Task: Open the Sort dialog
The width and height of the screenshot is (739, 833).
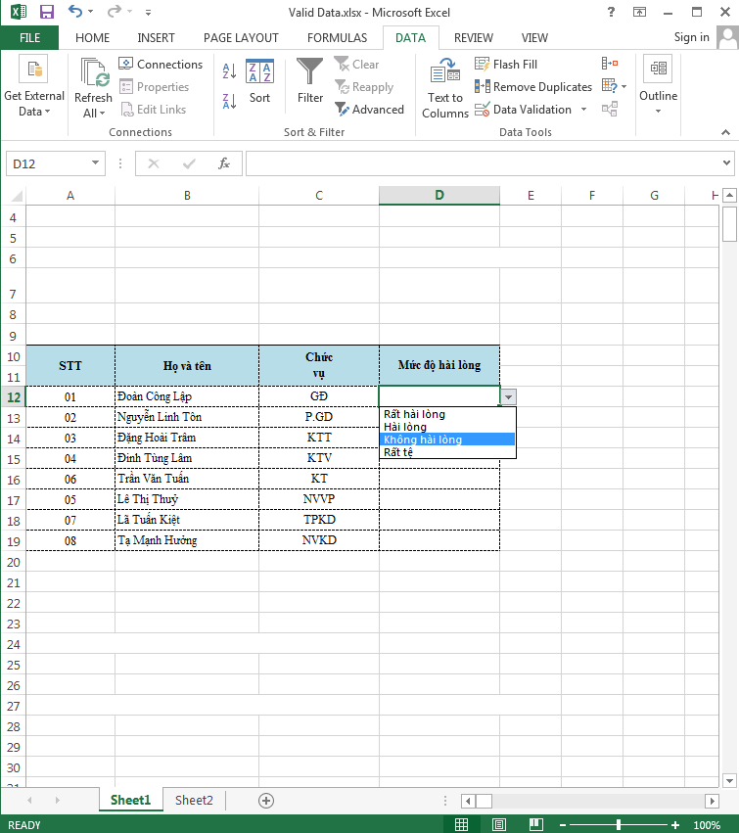Action: (259, 81)
